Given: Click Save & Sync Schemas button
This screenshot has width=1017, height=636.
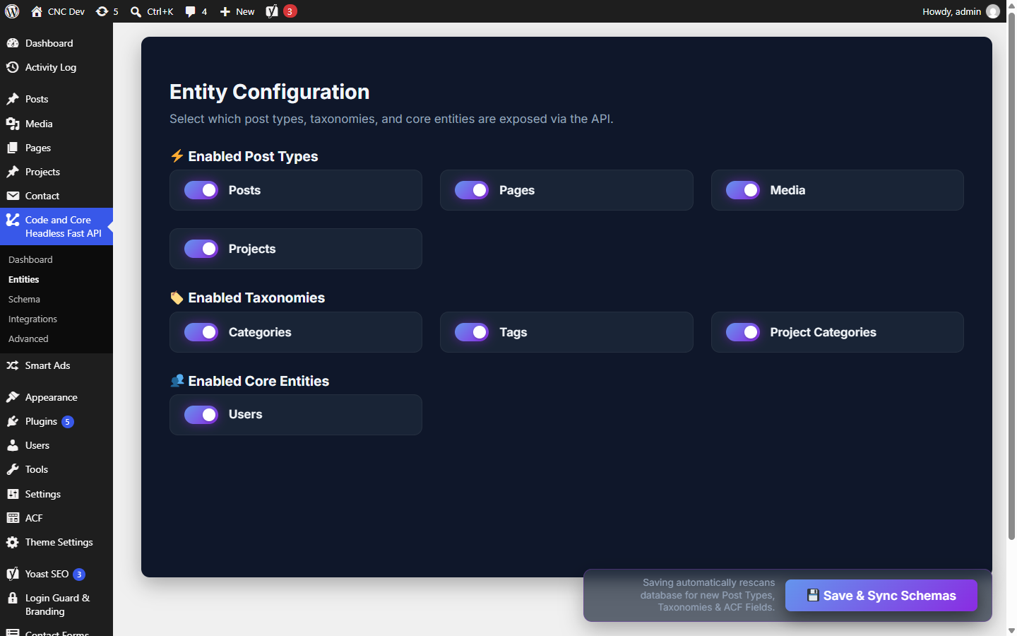Looking at the screenshot, I should [x=881, y=596].
